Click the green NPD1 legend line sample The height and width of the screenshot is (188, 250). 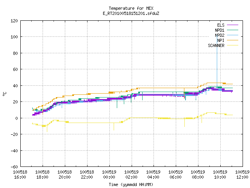233,30
